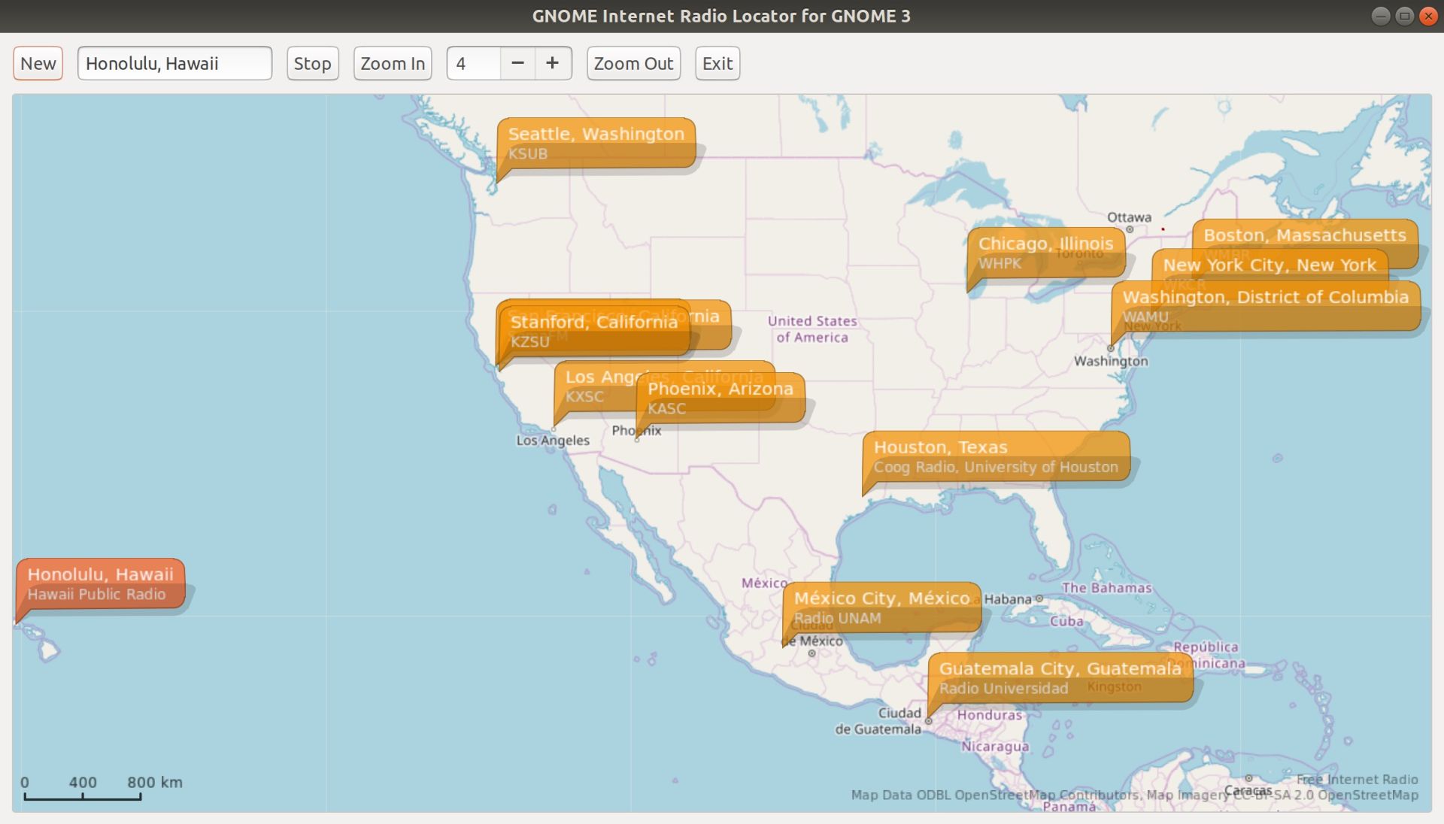Click the Zoom In button
Screen dimensions: 1444x824
[393, 63]
